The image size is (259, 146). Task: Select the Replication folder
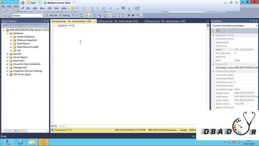pos(19,61)
